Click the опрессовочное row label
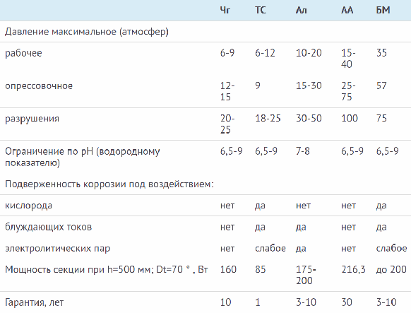 pos(39,86)
